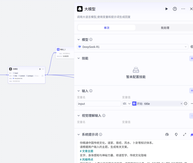Viewport: 193px width, 163px height.
Task: Open model settings gear icon
Action: (x=192, y=47)
